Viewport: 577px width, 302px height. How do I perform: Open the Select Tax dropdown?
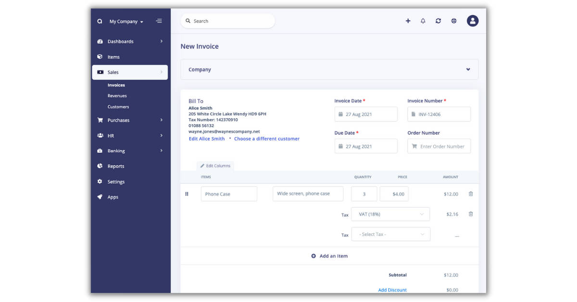[x=390, y=234]
